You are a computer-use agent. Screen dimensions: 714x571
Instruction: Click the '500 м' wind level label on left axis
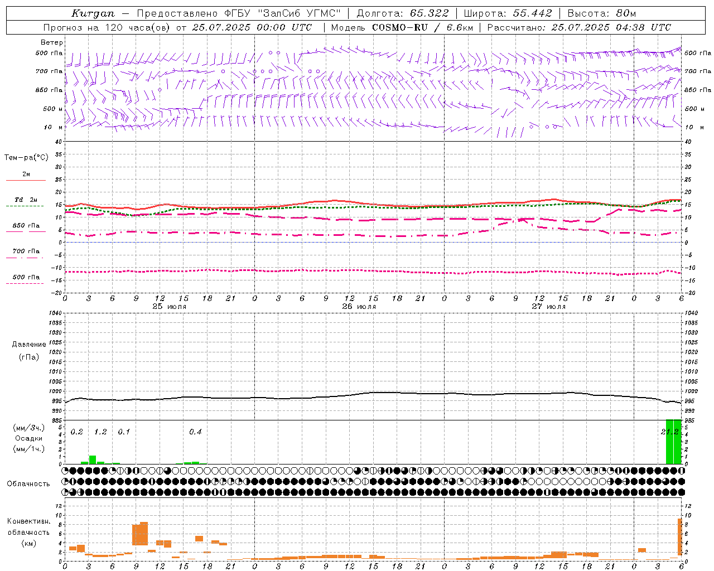coord(54,109)
